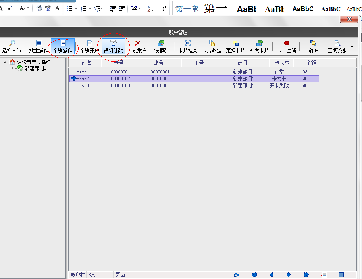The height and width of the screenshot is (279, 362).
Task: Open 个别配卡 card assignment tool
Action: [161, 43]
